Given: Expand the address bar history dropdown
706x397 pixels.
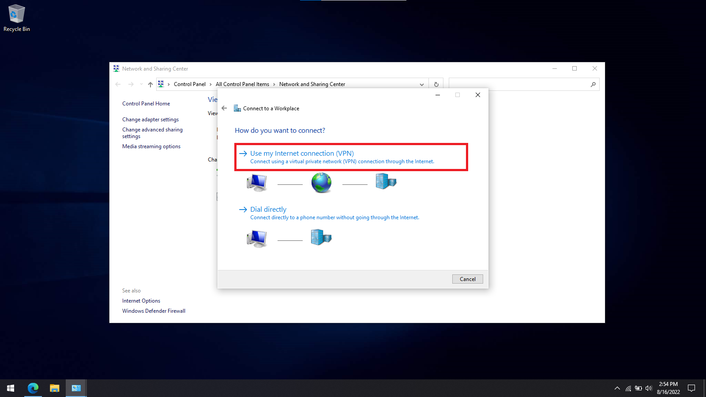Looking at the screenshot, I should [x=422, y=84].
